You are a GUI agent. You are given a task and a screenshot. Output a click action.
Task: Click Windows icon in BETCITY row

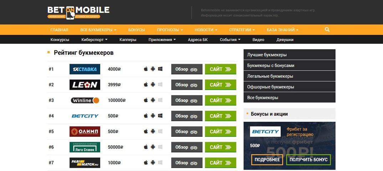click(160, 116)
